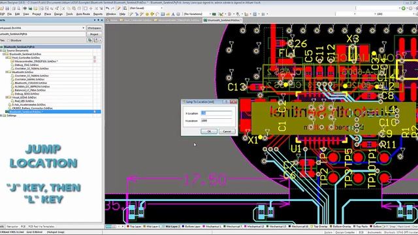Open the alignment tools icon
This screenshot has height=235, width=418.
(229, 14)
